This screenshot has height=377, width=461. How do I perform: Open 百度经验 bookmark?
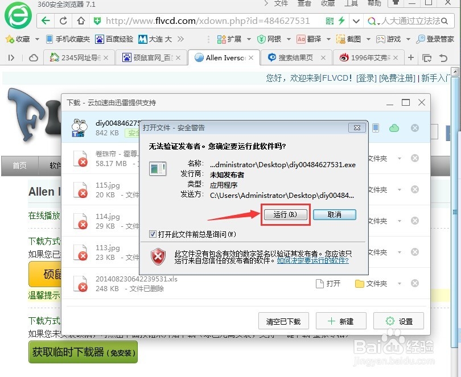coord(114,39)
